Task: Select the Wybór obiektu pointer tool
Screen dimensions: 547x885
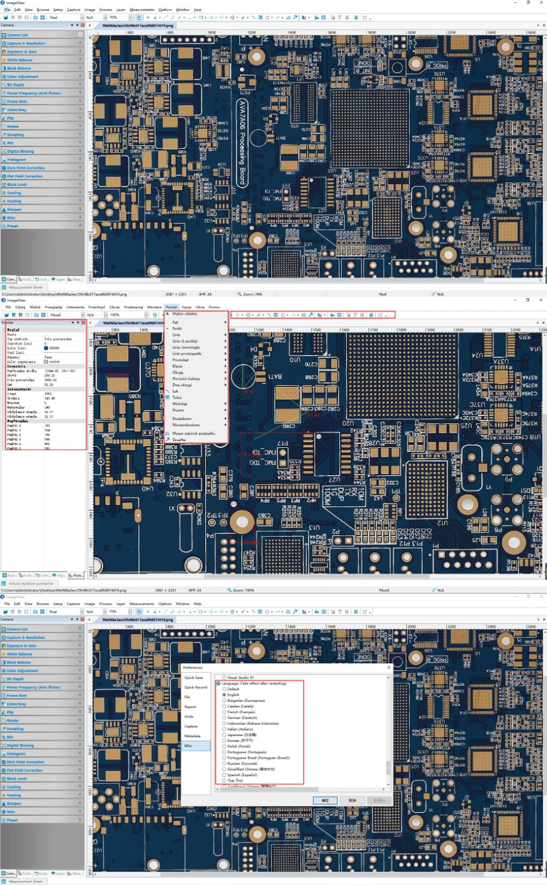Action: tap(184, 314)
